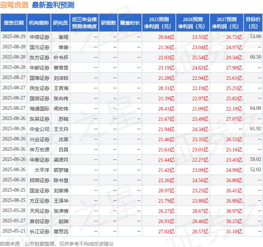263x247 pixels.
Task: Click 国信证券 institution cell
Action: coord(40,98)
